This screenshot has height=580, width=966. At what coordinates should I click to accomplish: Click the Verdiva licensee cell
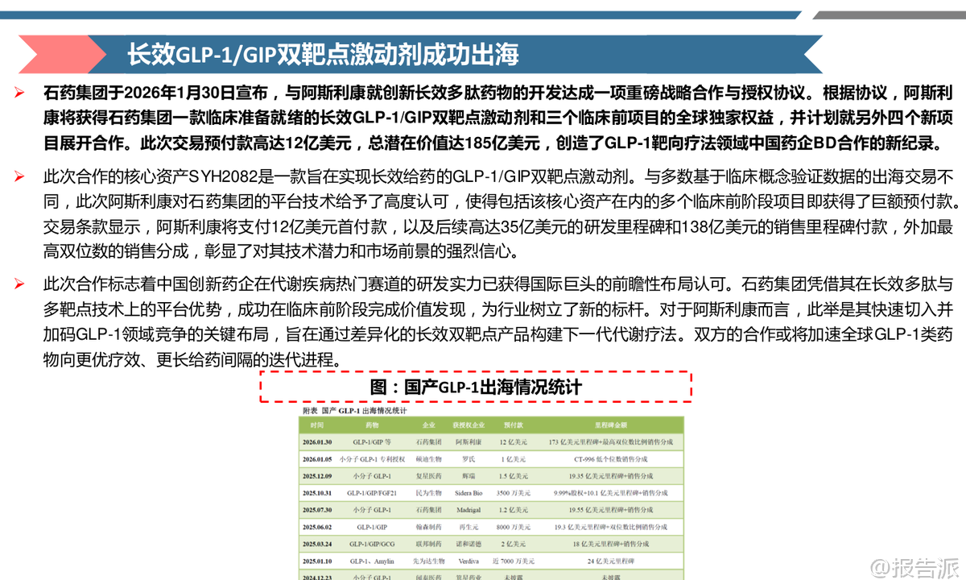pos(468,561)
